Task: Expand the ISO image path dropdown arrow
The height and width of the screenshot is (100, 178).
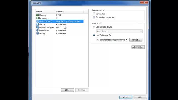Action: [x=127, y=40]
